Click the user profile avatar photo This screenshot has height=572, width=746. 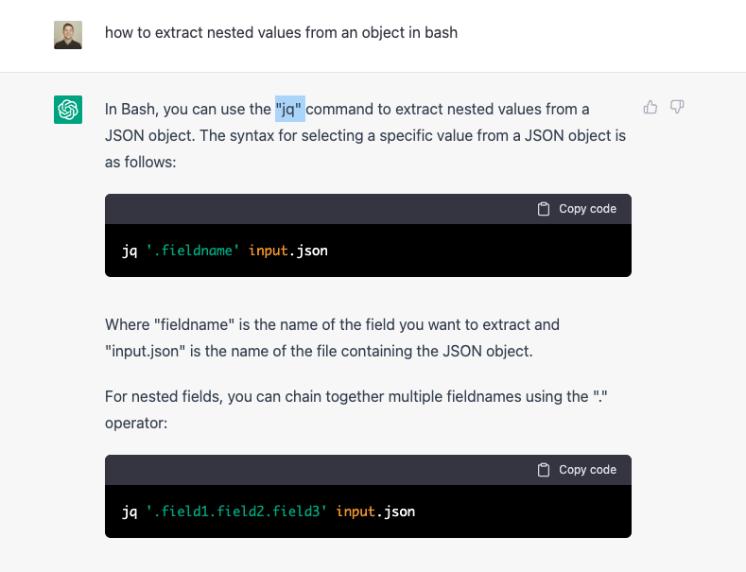69,35
